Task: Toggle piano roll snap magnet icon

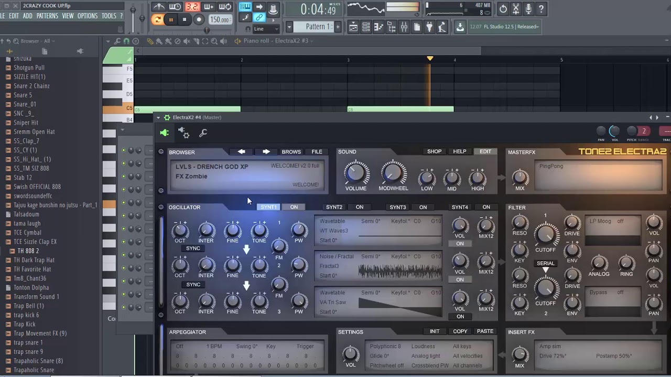Action: coord(126,41)
